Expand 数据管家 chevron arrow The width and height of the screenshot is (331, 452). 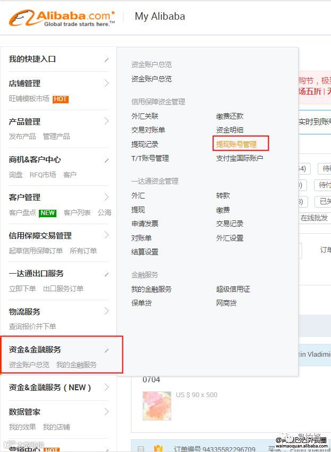point(106,412)
